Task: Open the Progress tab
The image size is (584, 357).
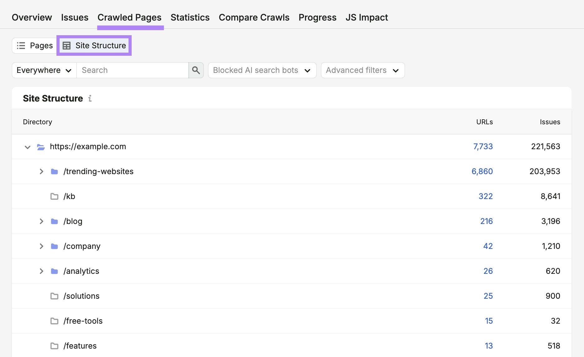Action: [318, 17]
